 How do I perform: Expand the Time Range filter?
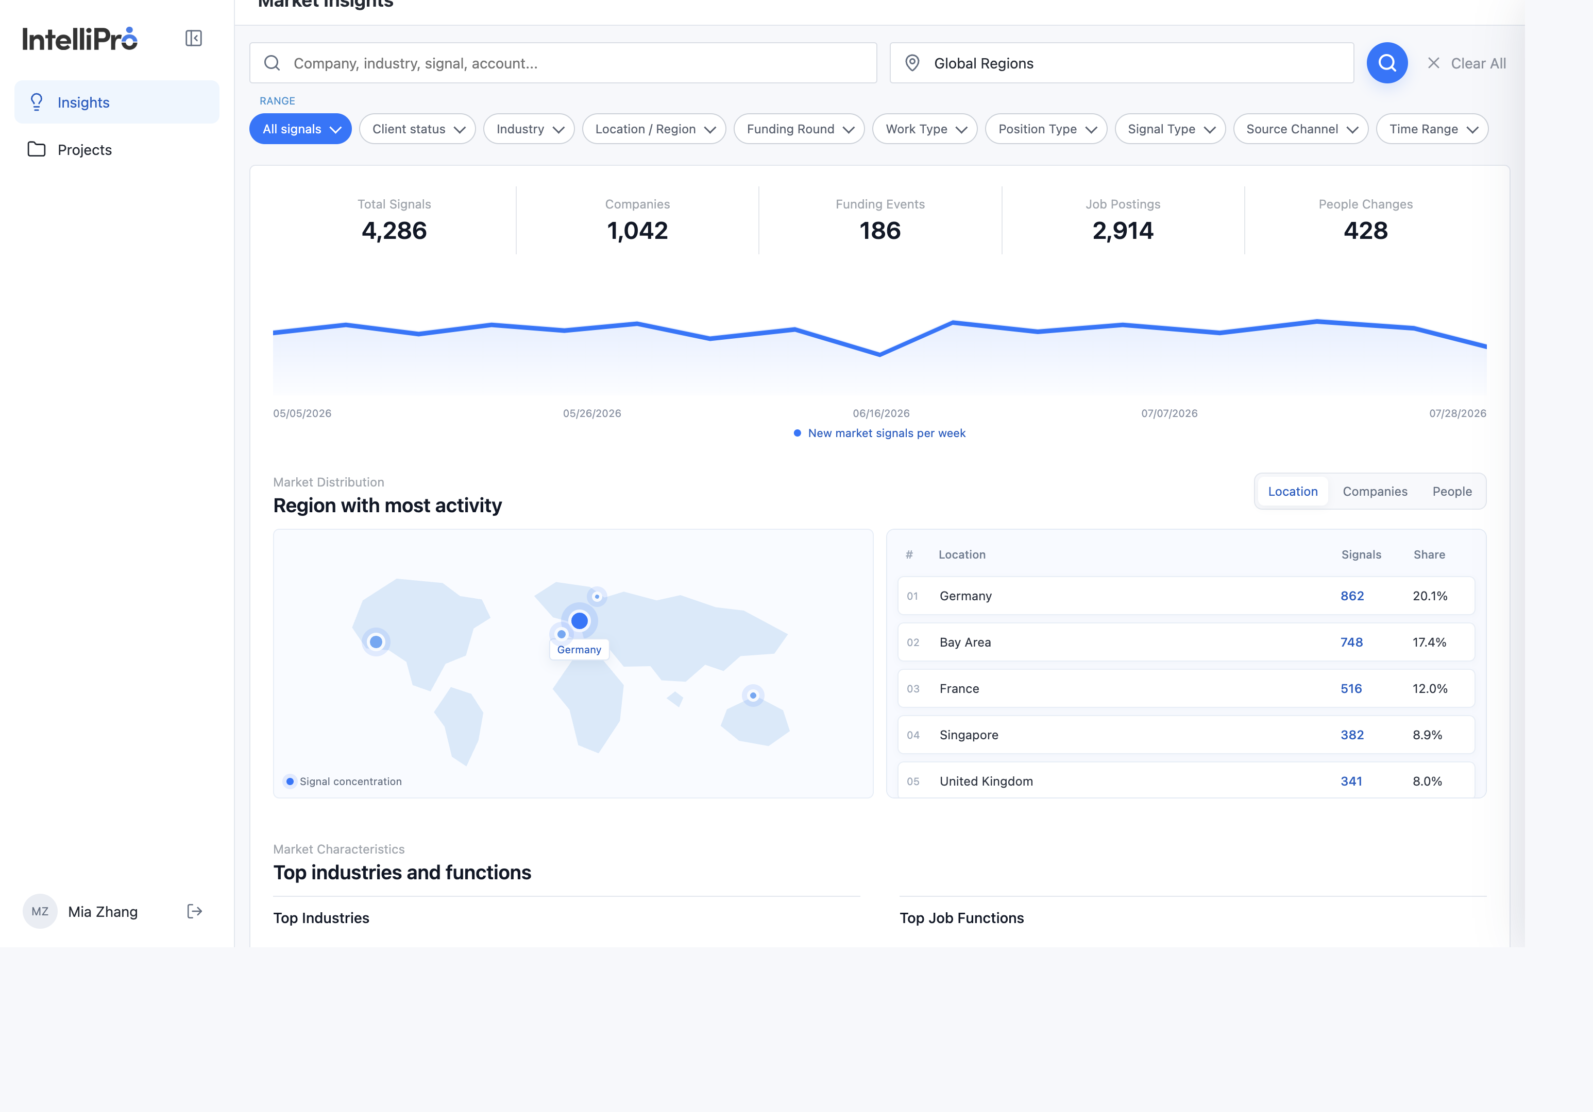[x=1432, y=129]
